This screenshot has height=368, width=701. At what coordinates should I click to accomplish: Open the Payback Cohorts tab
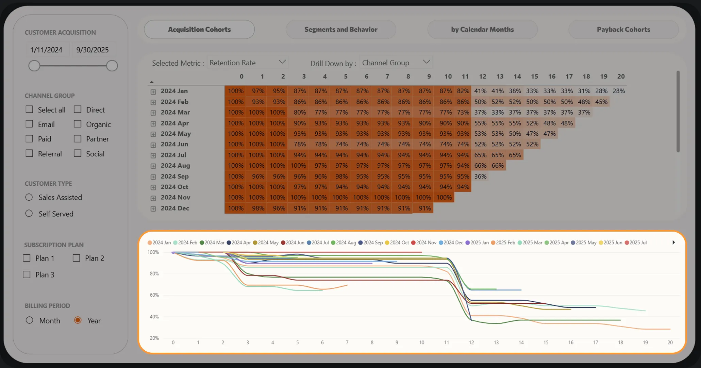[623, 29]
